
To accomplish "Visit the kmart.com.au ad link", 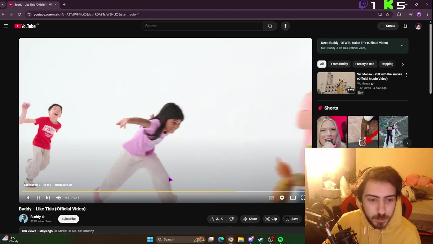I will pyautogui.click(x=63, y=185).
